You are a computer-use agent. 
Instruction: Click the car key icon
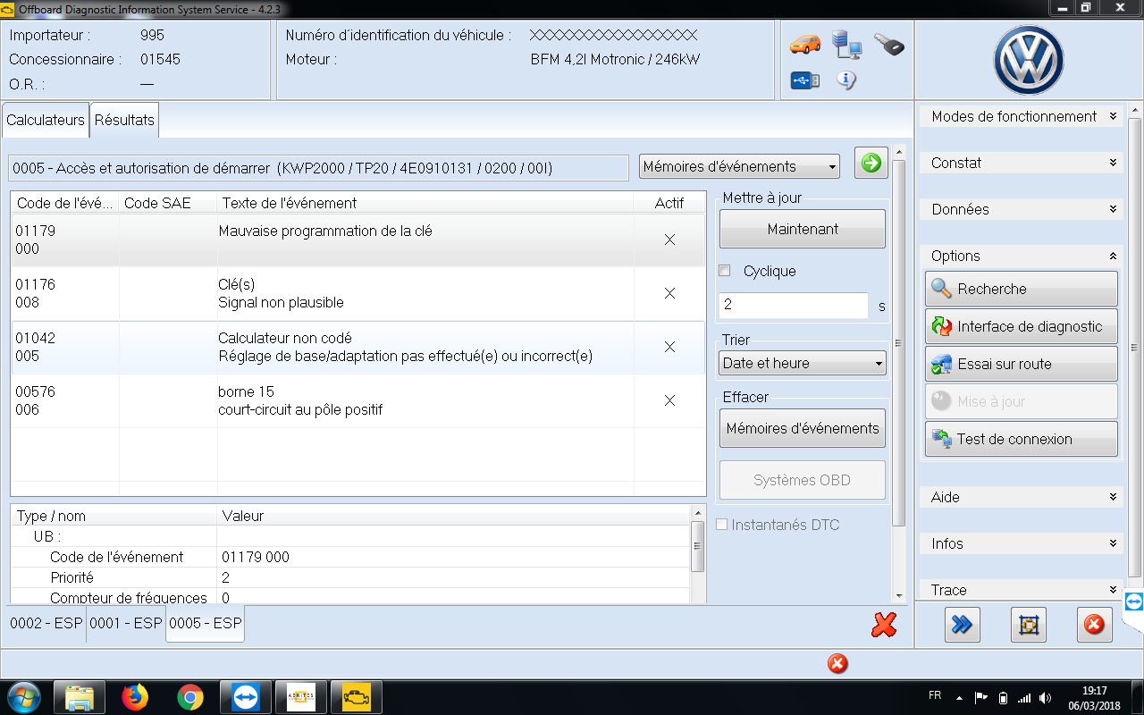pyautogui.click(x=888, y=44)
